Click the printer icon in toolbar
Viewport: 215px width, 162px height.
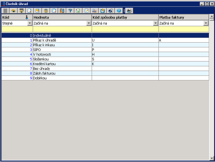129,10
